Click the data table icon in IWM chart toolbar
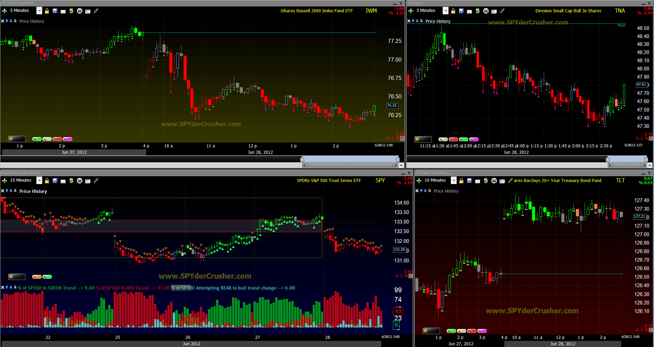Screen dimensions: 654x347 88,11
